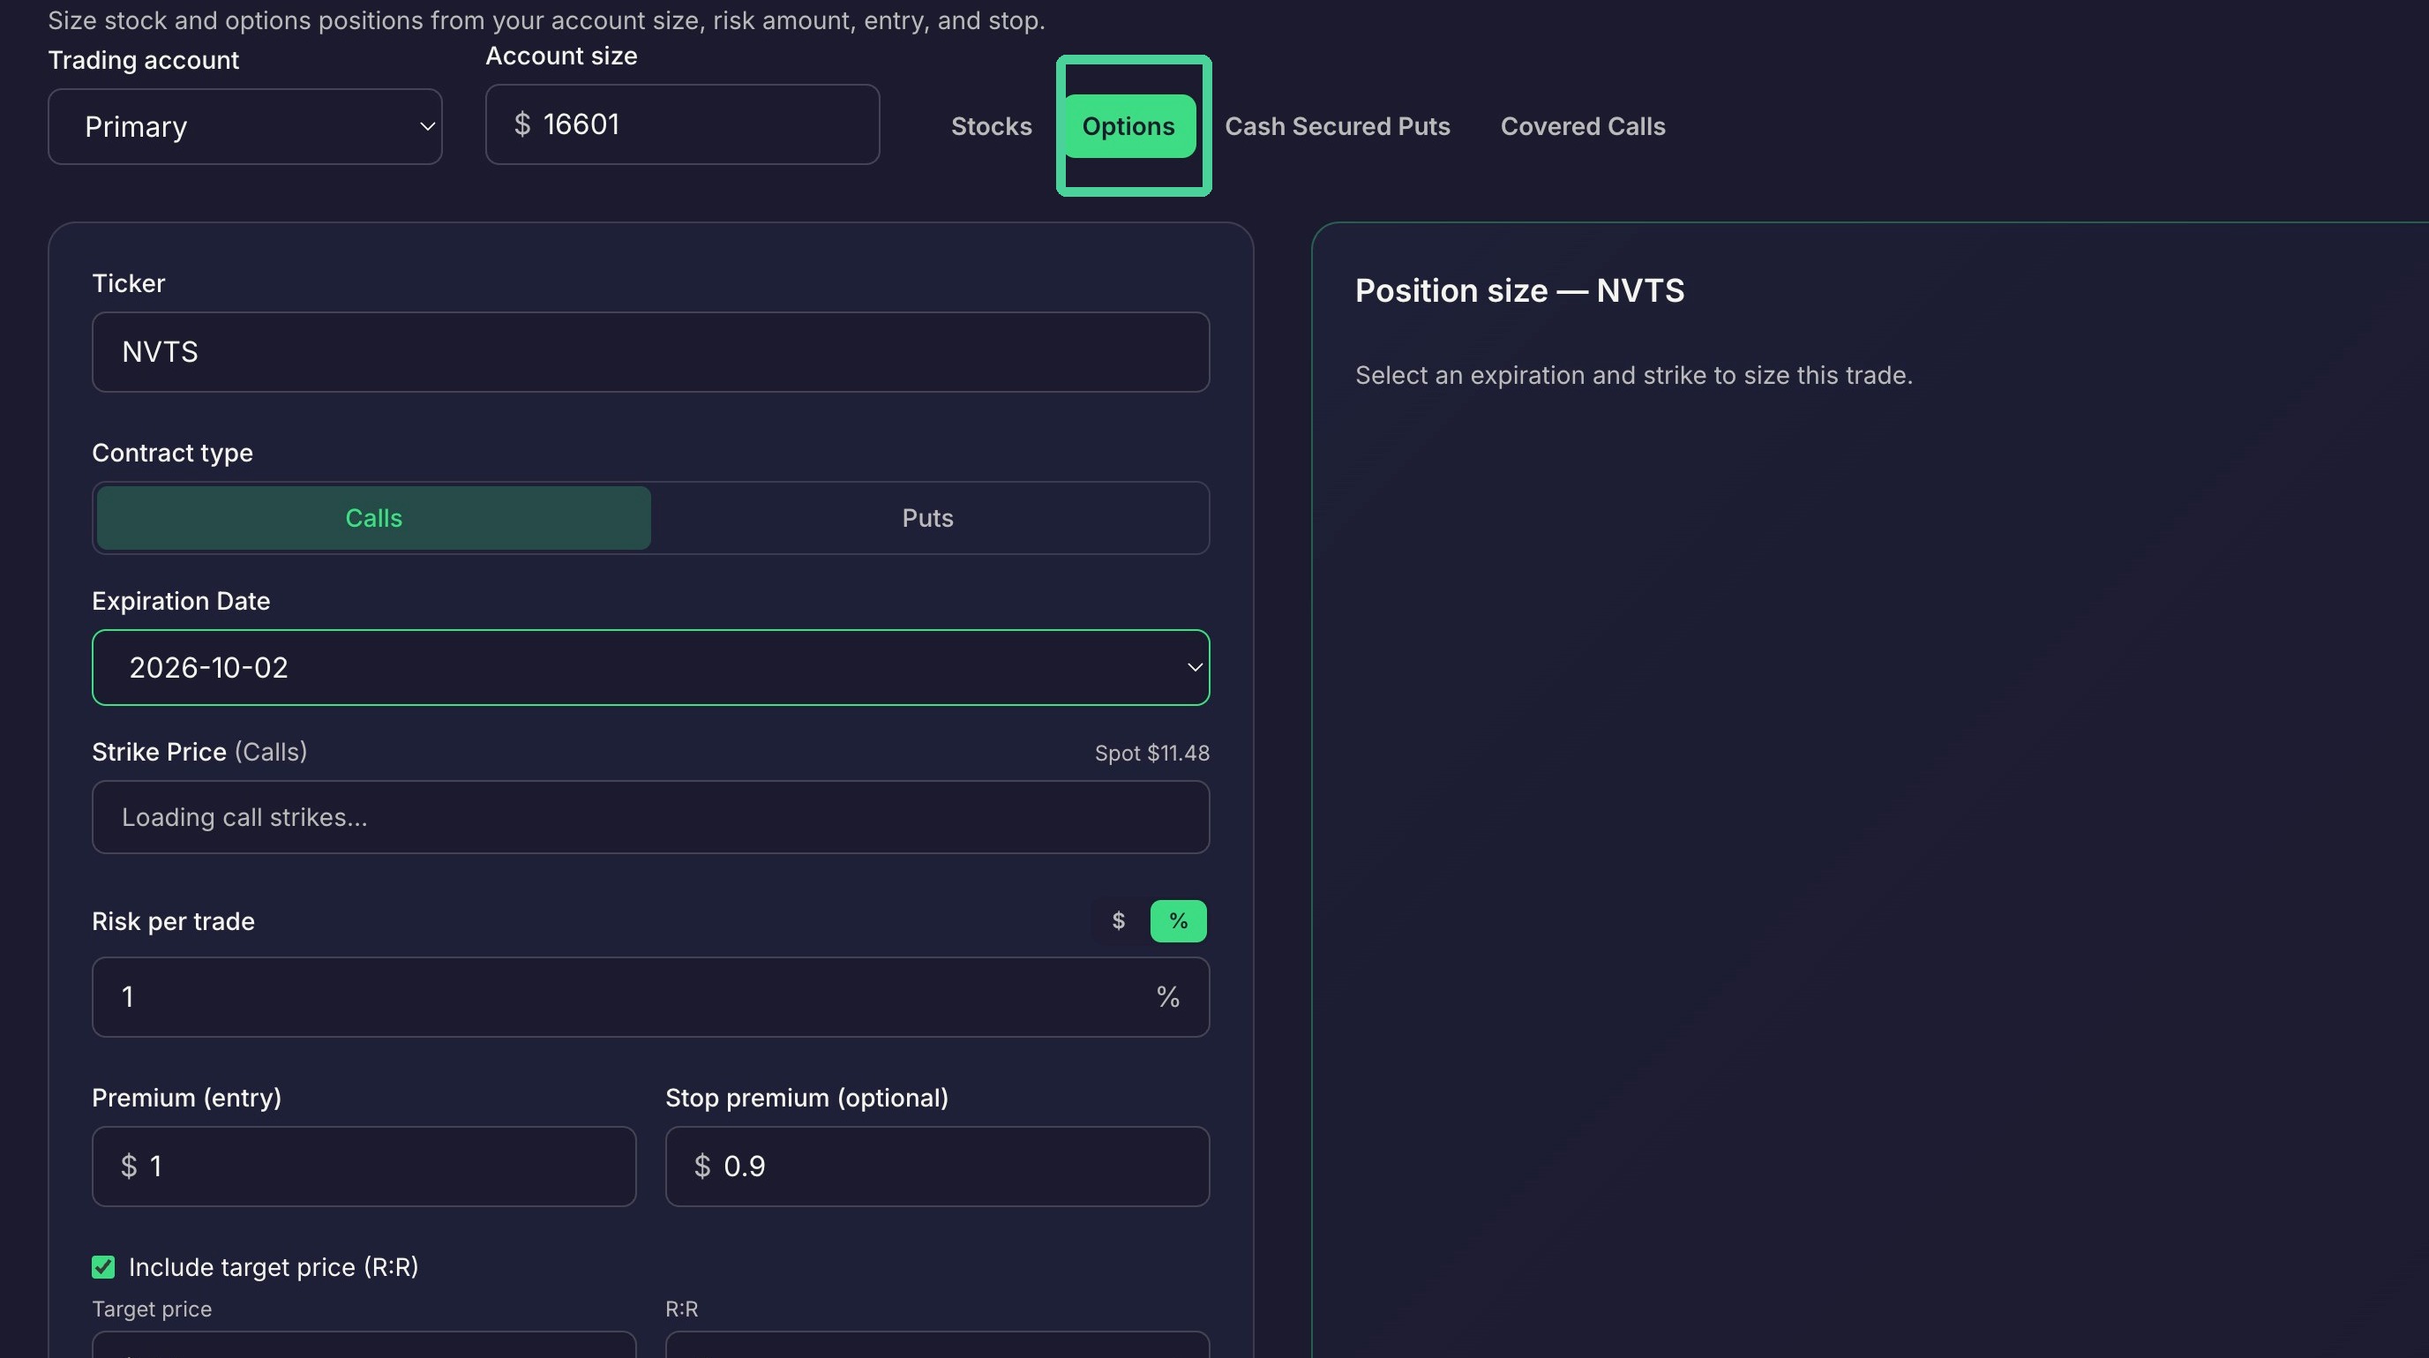Click the Include target price label
Viewport: 2429px width, 1358px height.
click(274, 1266)
